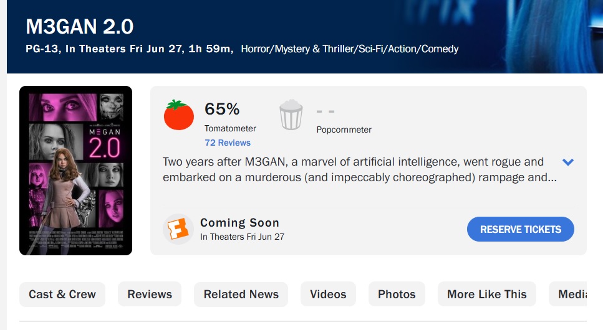The width and height of the screenshot is (603, 330).
Task: Go to the Cast & Crew tab
Action: click(62, 295)
